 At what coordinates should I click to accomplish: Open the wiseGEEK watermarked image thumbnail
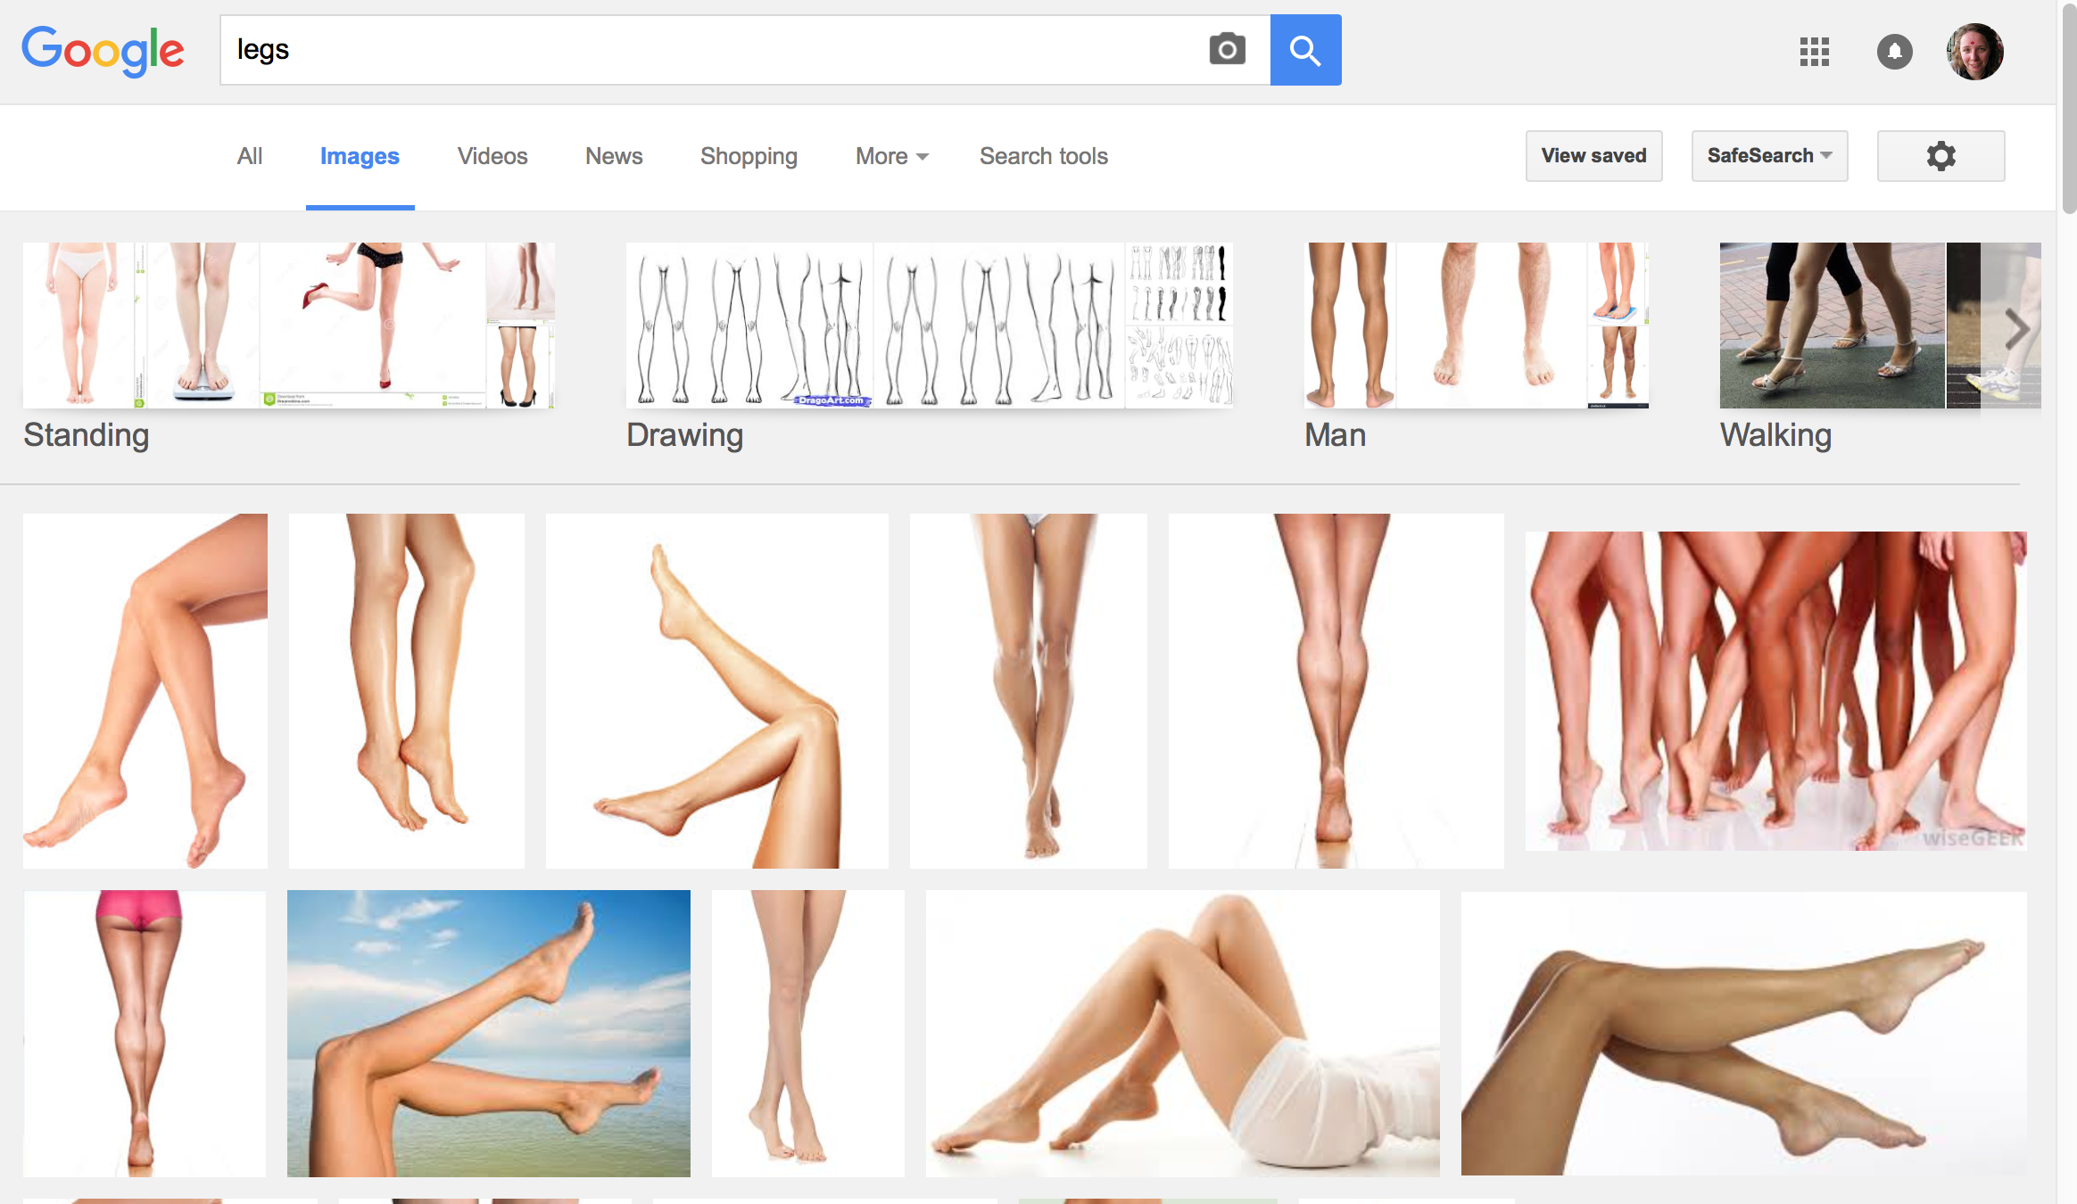click(1775, 690)
